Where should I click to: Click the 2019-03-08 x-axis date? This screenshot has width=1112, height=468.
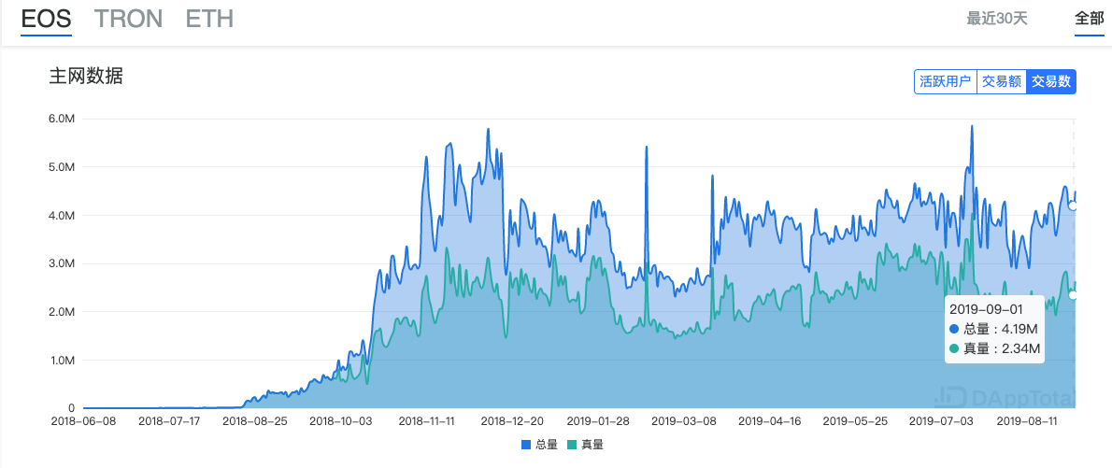point(684,420)
